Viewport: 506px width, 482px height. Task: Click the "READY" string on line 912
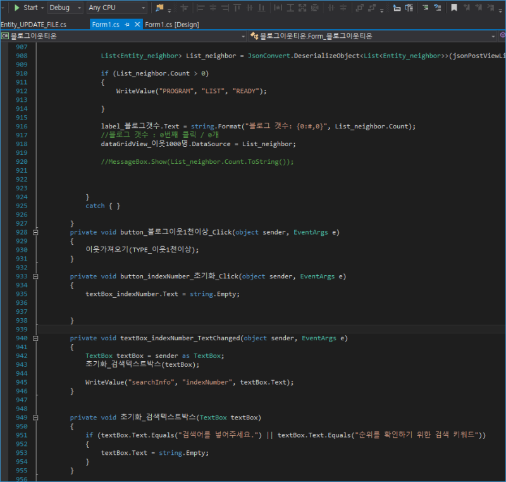(x=246, y=91)
